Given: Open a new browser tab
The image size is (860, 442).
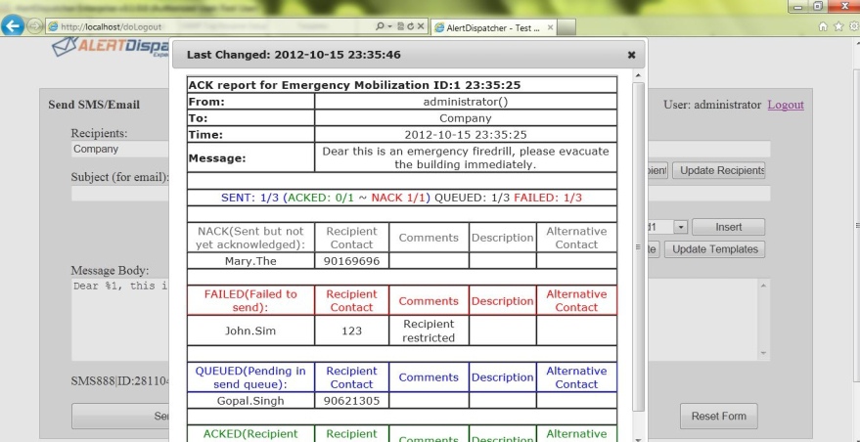Looking at the screenshot, I should (566, 27).
